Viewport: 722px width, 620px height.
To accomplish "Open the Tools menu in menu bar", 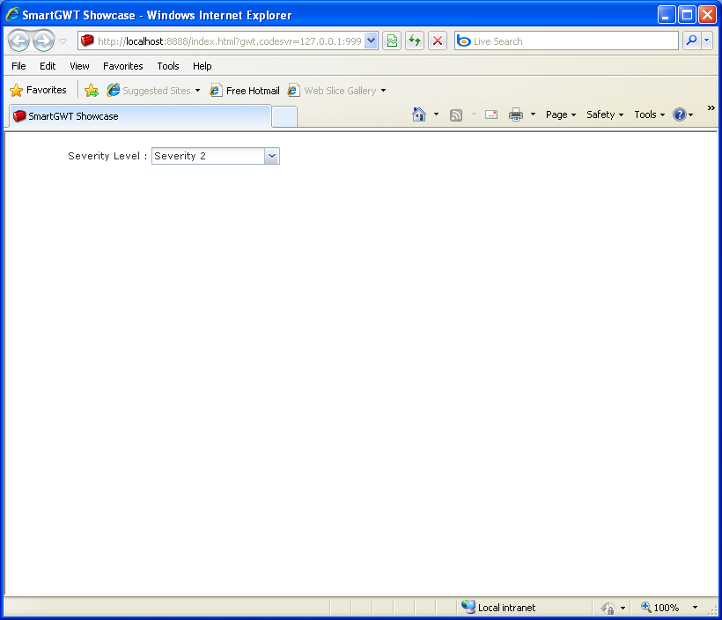I will (x=168, y=66).
